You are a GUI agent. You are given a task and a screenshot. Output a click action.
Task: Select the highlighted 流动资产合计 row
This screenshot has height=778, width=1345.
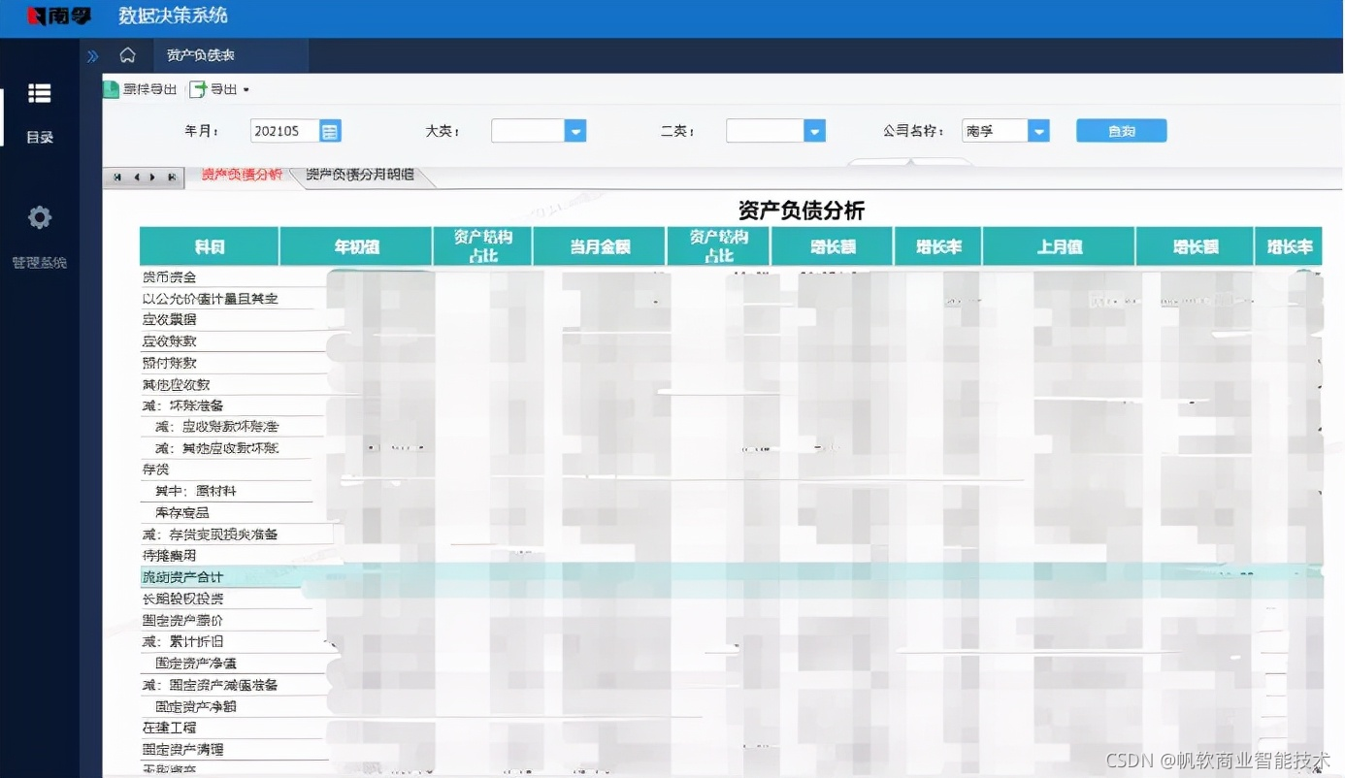(x=186, y=576)
